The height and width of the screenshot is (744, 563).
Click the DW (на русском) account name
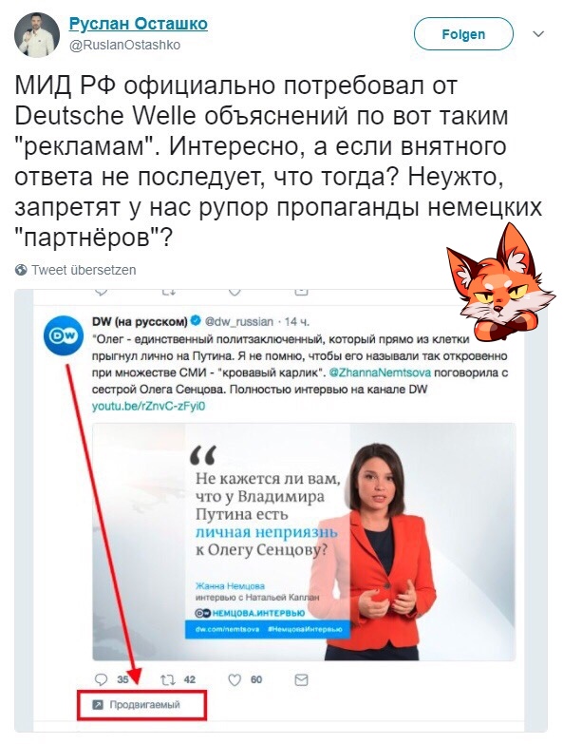(140, 322)
